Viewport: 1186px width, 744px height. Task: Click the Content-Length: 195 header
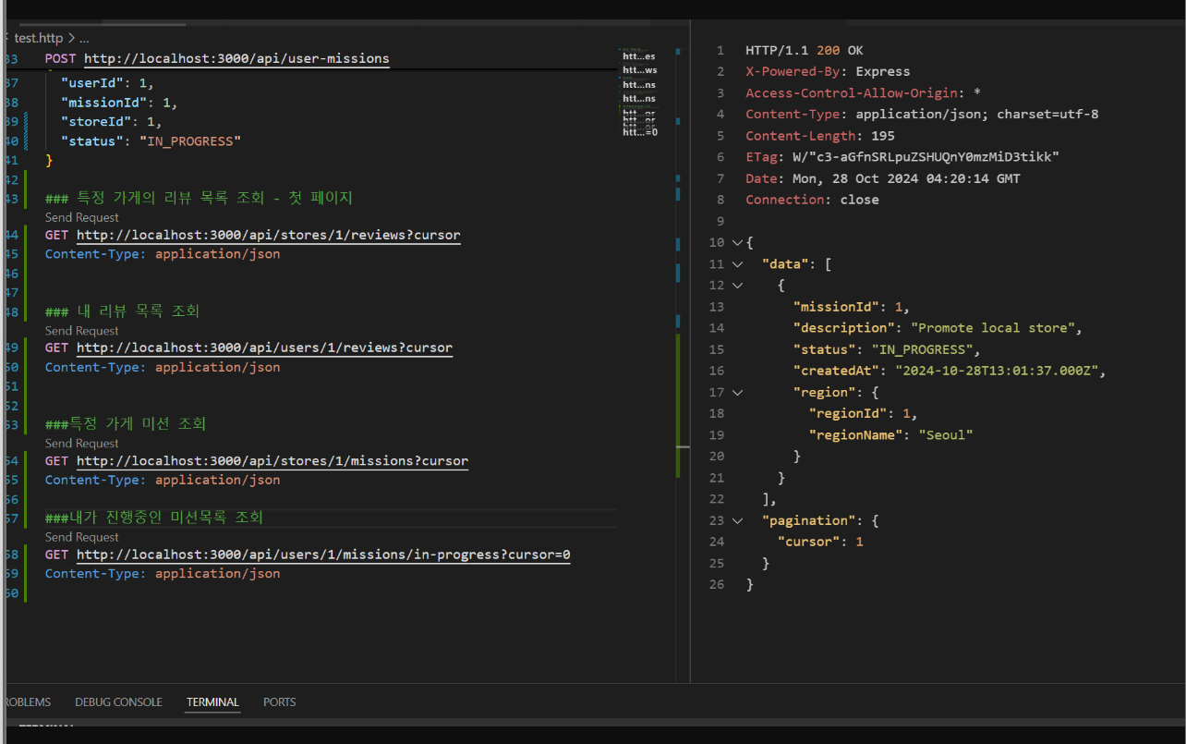[820, 136]
